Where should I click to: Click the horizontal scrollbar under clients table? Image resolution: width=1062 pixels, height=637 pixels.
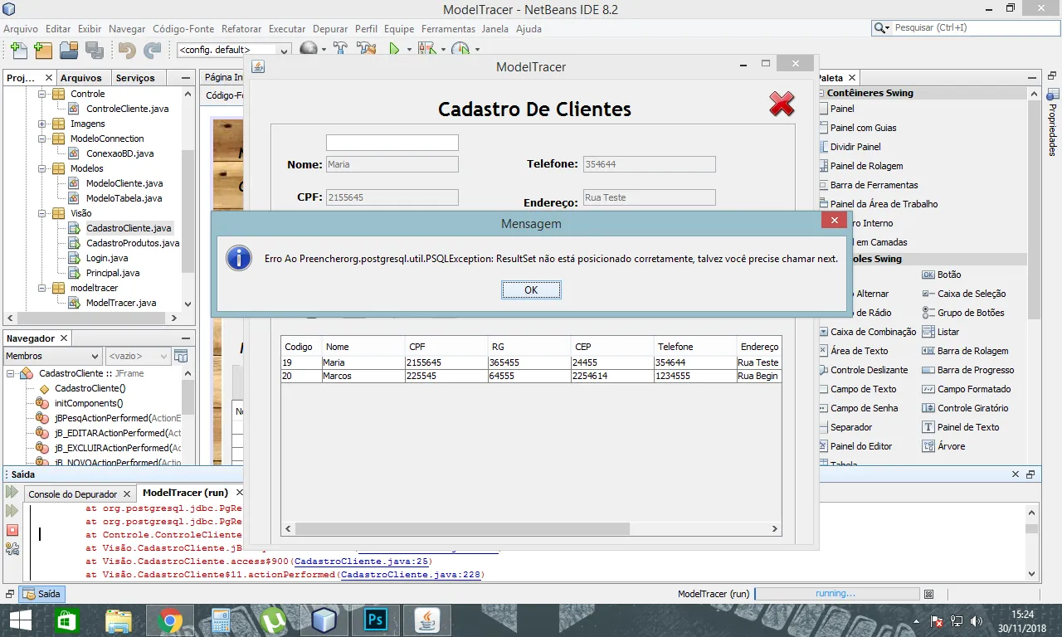461,528
